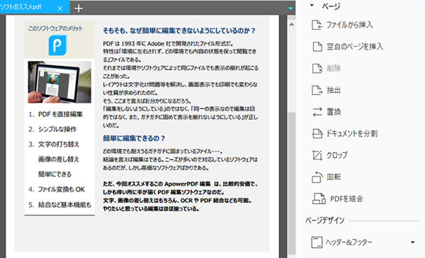
Task: Click the Insert blank page icon
Action: click(x=317, y=47)
